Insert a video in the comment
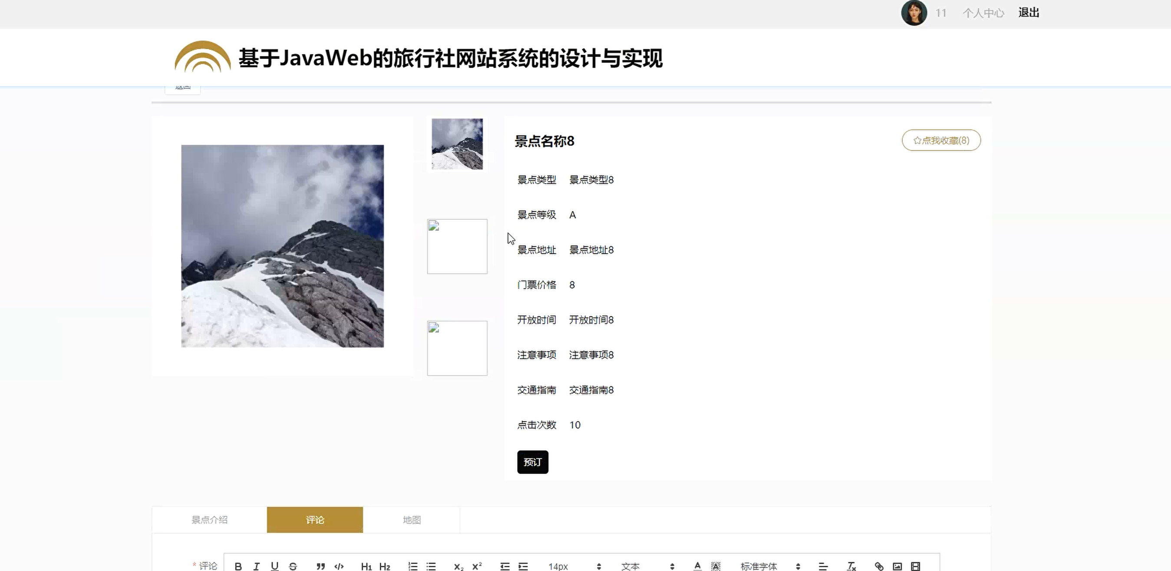 tap(916, 566)
